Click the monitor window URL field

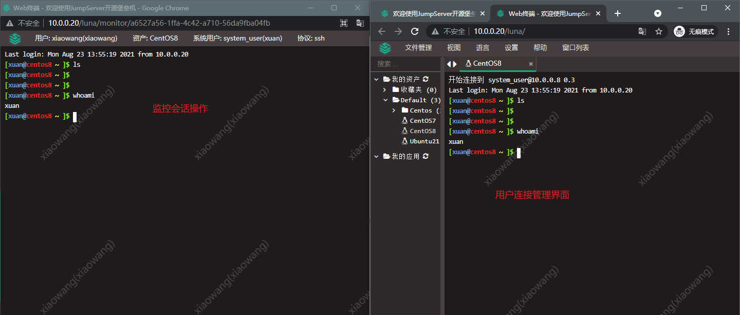click(159, 23)
